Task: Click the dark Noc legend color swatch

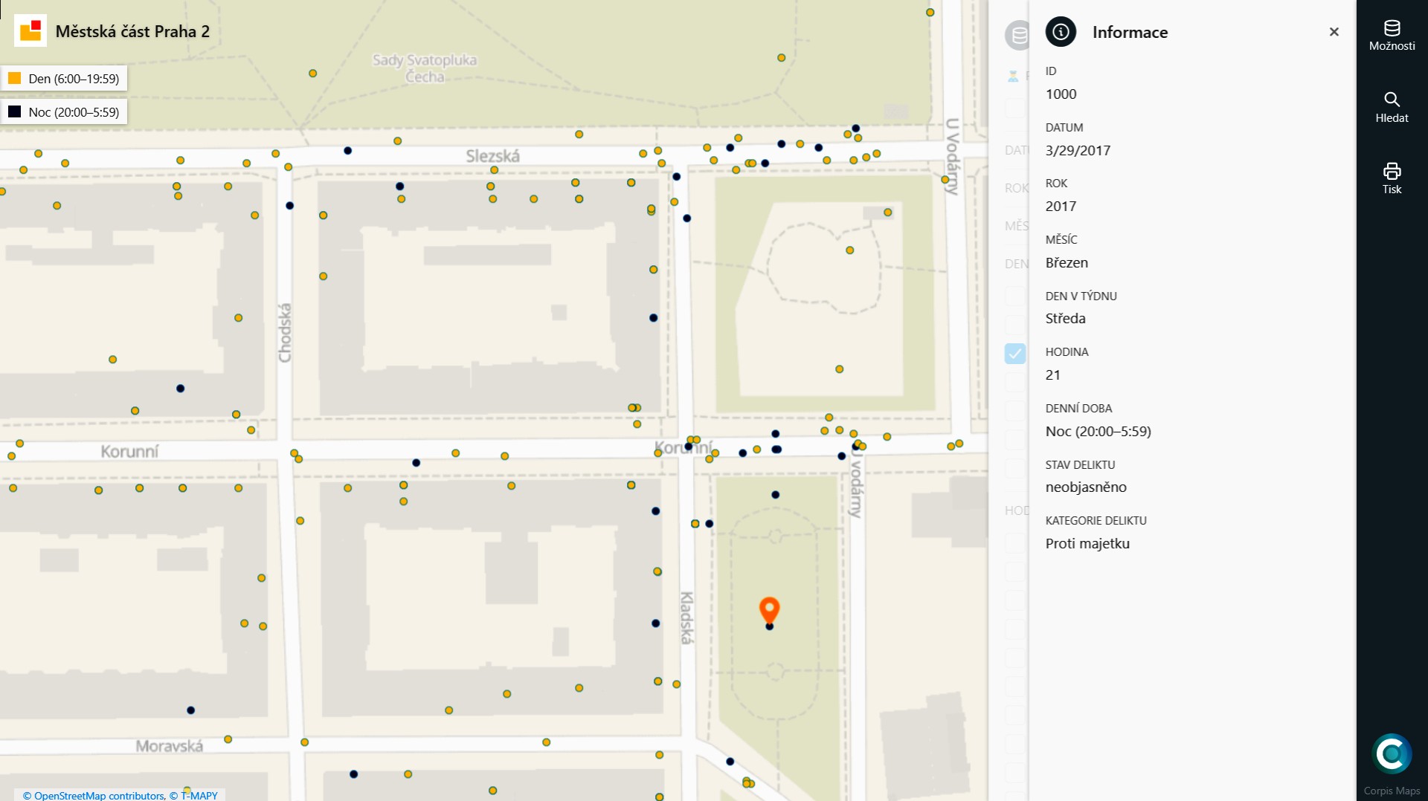Action: pos(15,111)
